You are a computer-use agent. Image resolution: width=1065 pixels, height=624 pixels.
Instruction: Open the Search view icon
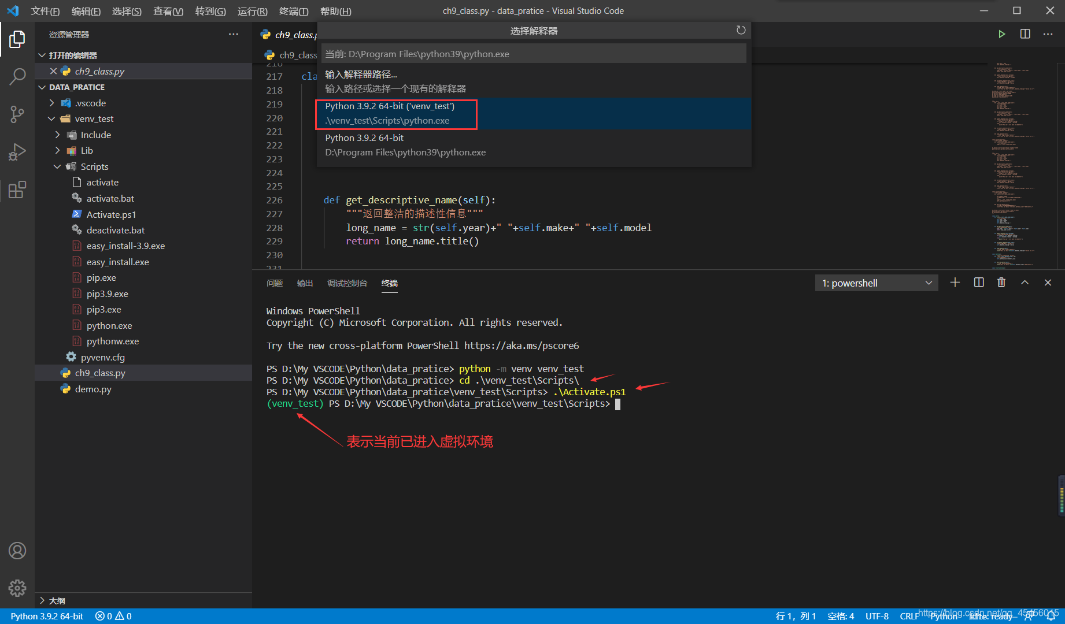pyautogui.click(x=17, y=76)
